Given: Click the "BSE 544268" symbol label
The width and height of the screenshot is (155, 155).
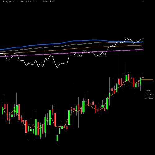Looking at the screenshot, I should pyautogui.click(x=47, y=2).
